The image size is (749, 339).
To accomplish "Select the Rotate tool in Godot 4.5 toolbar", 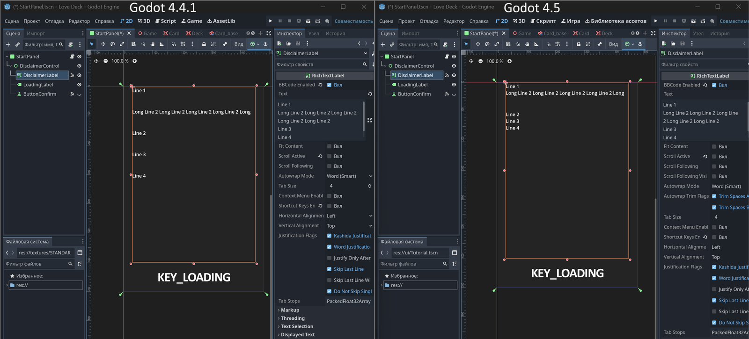I will 487,44.
